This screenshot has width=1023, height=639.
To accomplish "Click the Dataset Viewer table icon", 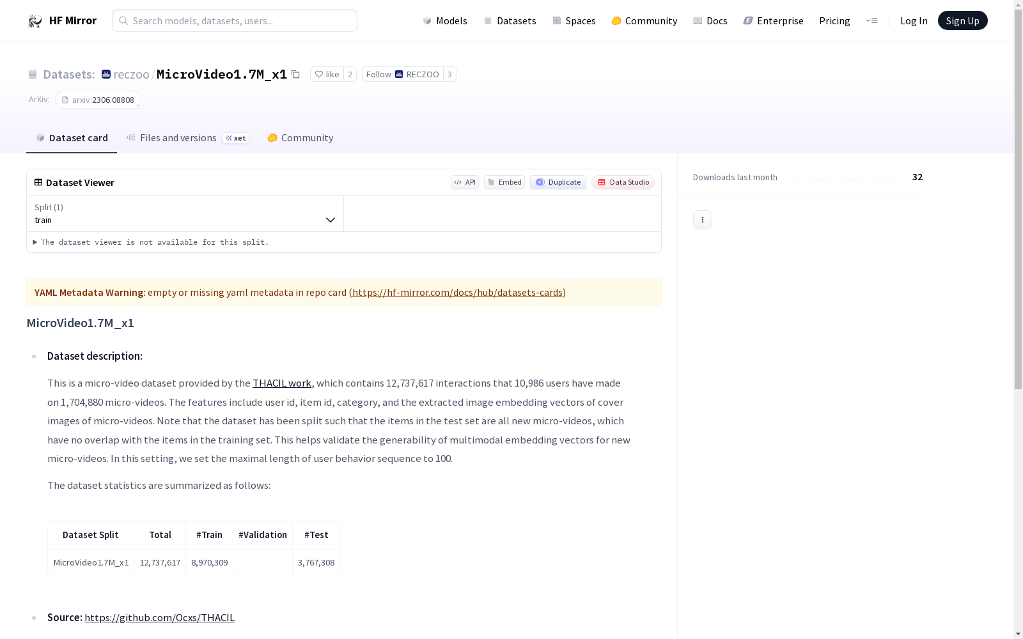I will coord(38,182).
